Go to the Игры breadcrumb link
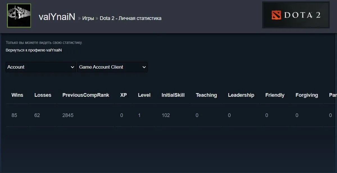Image resolution: width=337 pixels, height=173 pixels. pos(88,18)
